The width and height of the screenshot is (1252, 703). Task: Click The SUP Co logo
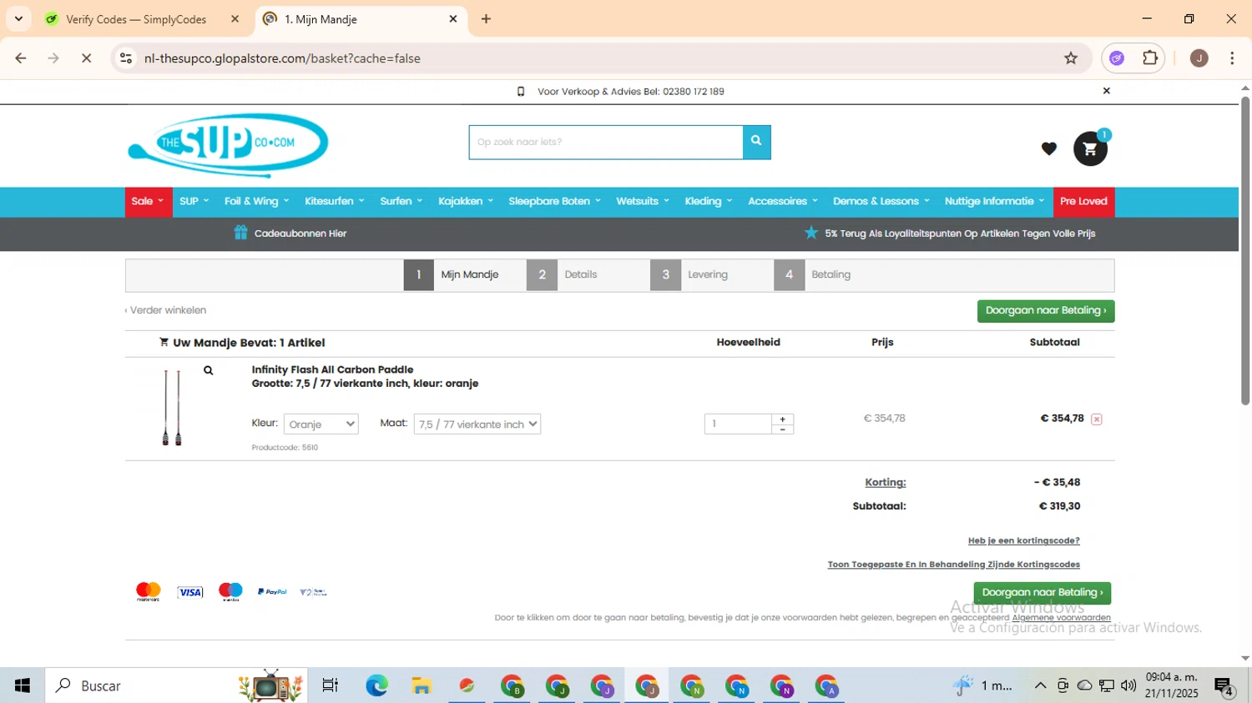pyautogui.click(x=228, y=145)
